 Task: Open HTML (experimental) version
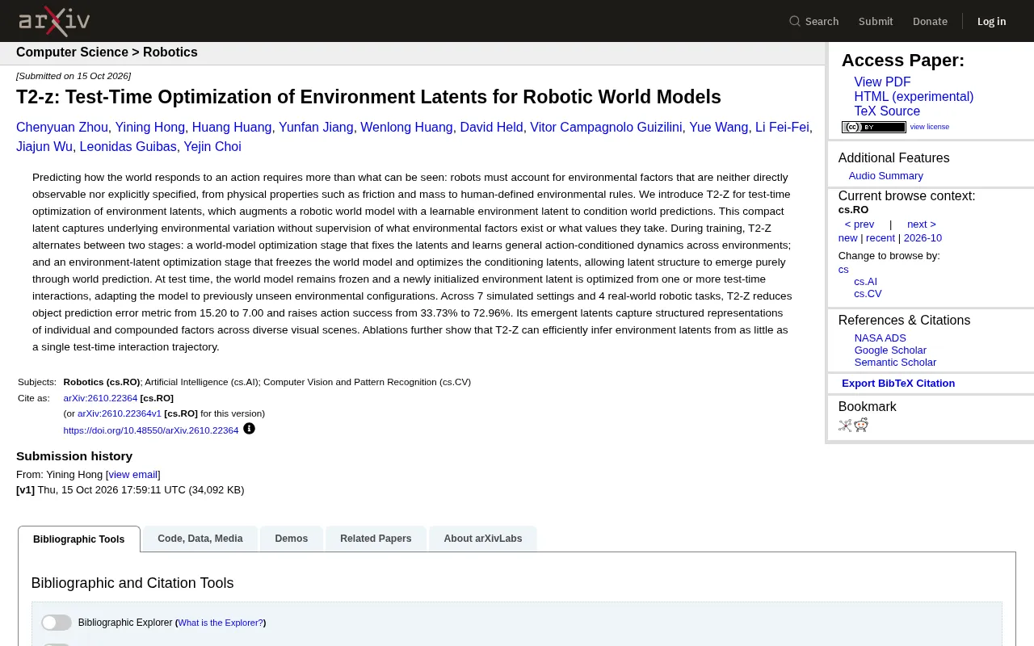pos(914,97)
